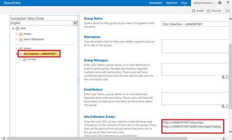Viewport: 232px width, 140px height.
Task: Browse address book for Group Managers
Action: click(228, 77)
